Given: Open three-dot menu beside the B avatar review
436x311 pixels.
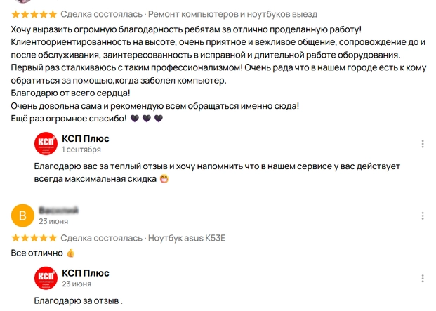Looking at the screenshot, I should [422, 216].
